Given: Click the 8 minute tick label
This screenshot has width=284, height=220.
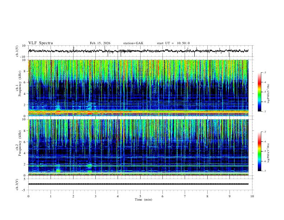Looking at the screenshot, I should coord(207,196).
